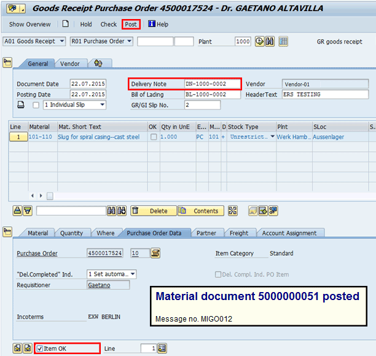Tick the OK checkbox in line 1

point(153,137)
